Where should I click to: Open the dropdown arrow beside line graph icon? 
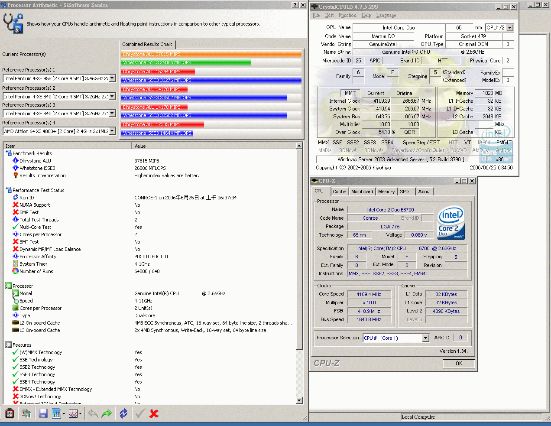[81, 414]
